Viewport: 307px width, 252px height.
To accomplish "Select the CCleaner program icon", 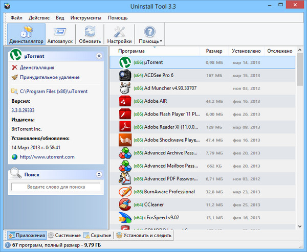I will point(125,205).
